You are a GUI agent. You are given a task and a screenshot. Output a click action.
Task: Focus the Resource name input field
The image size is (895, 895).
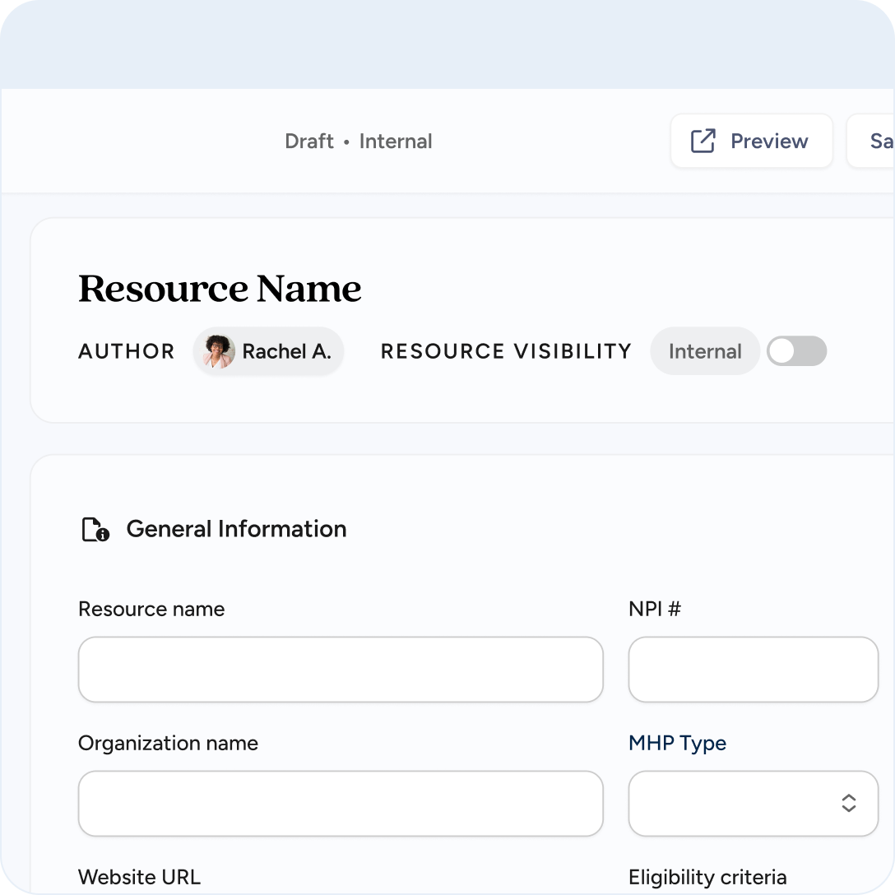(341, 670)
